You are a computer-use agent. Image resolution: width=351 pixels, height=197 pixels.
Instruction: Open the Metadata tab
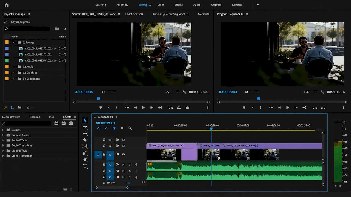pyautogui.click(x=204, y=14)
